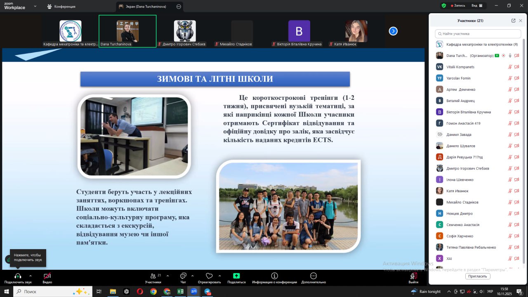Click the Запись recording indicator
Viewport: 528px width, 297px height.
point(458,6)
